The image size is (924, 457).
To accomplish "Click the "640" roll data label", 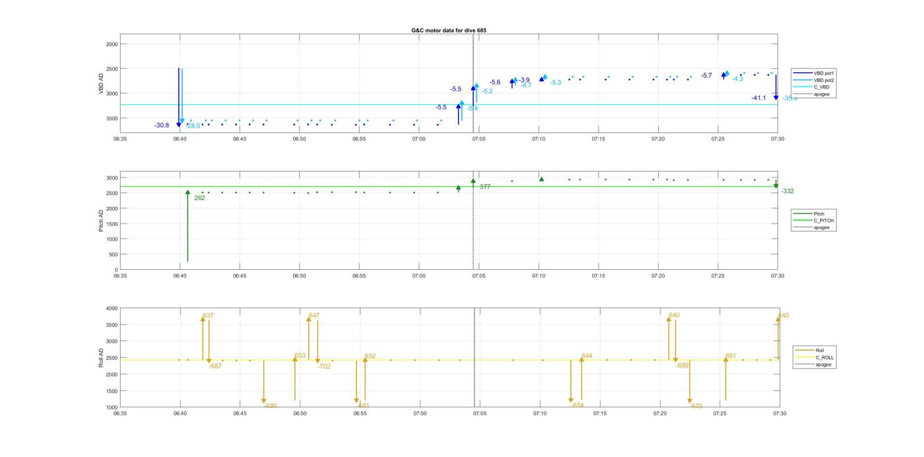I will tap(675, 316).
